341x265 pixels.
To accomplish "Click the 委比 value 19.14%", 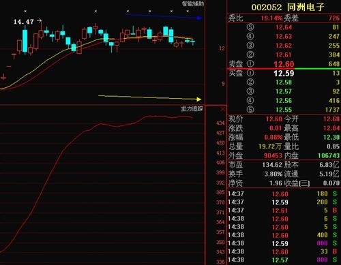I will [x=271, y=18].
